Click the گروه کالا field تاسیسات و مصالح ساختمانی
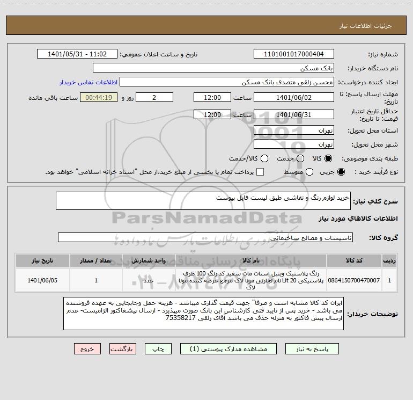 click(x=205, y=237)
